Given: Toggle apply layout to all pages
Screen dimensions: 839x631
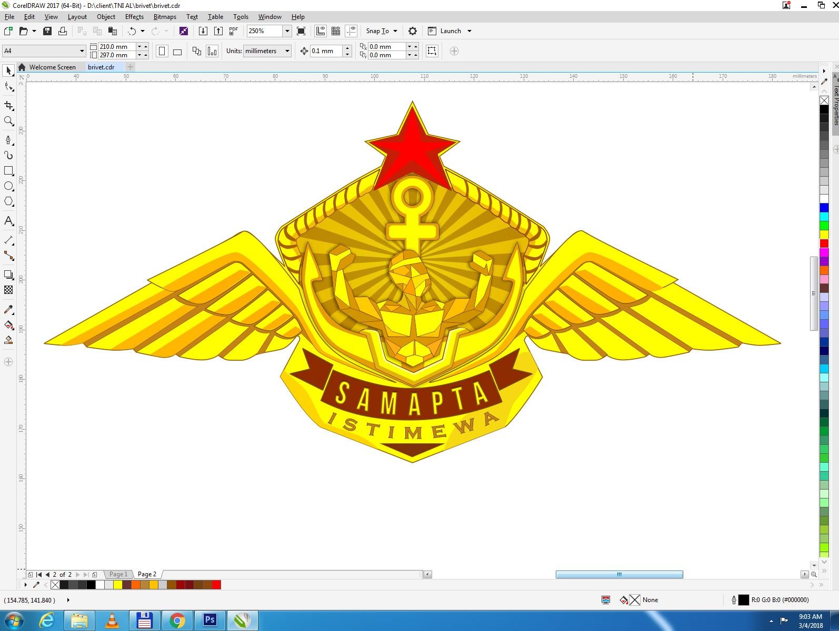Looking at the screenshot, I should (197, 51).
